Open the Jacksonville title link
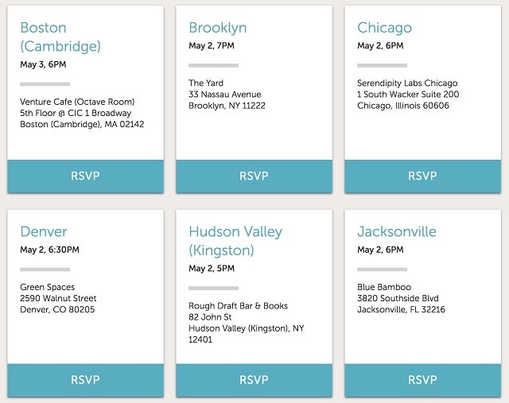Viewport: 509px width, 403px height. click(397, 231)
